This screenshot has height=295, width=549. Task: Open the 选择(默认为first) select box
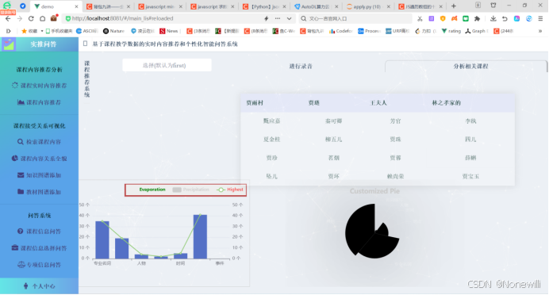[167, 66]
